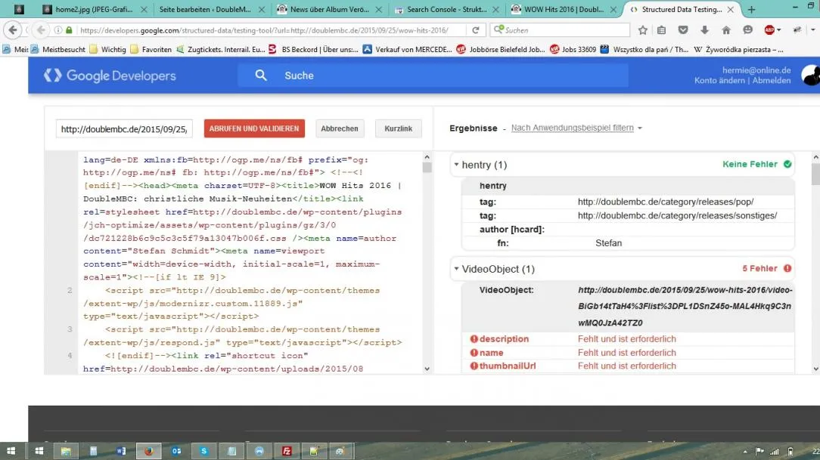Image resolution: width=820 pixels, height=460 pixels.
Task: Open the Zugtickets Interrail bookmark
Action: click(x=221, y=50)
